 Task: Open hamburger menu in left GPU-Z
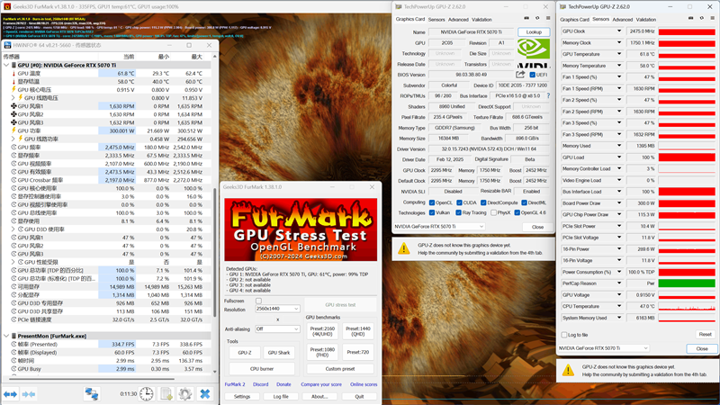tap(548, 18)
